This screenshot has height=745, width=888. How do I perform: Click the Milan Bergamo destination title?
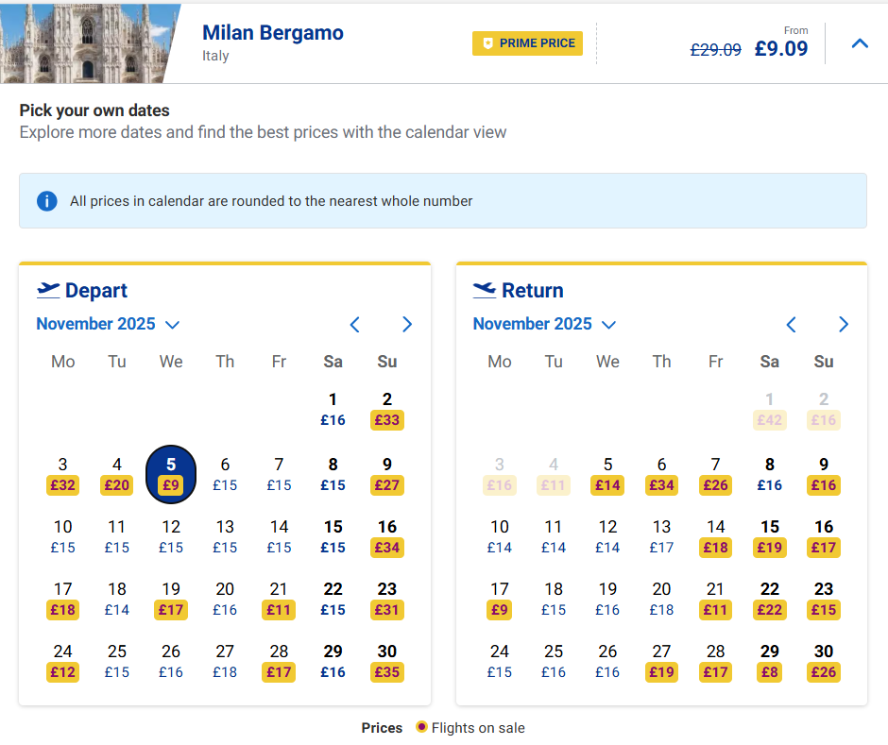point(273,33)
